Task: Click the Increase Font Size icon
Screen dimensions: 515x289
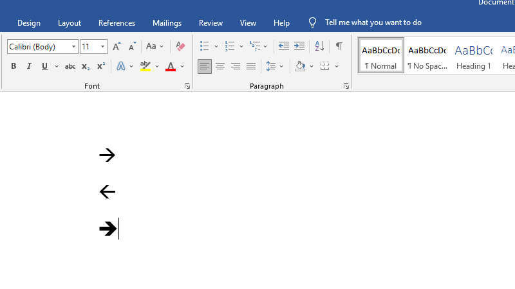Action: click(117, 46)
